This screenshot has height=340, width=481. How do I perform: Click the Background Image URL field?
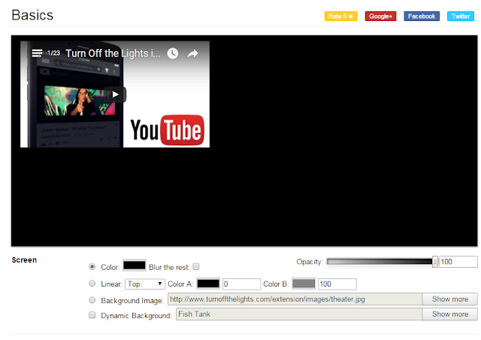pyautogui.click(x=295, y=299)
